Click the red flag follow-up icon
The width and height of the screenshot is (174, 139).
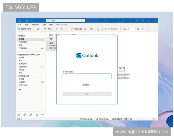(92, 29)
